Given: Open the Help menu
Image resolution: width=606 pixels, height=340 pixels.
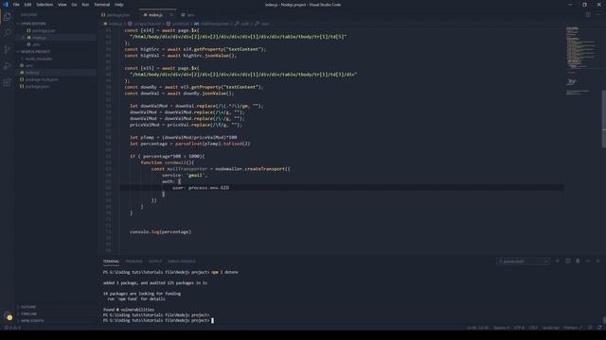Looking at the screenshot, I should pyautogui.click(x=118, y=5).
